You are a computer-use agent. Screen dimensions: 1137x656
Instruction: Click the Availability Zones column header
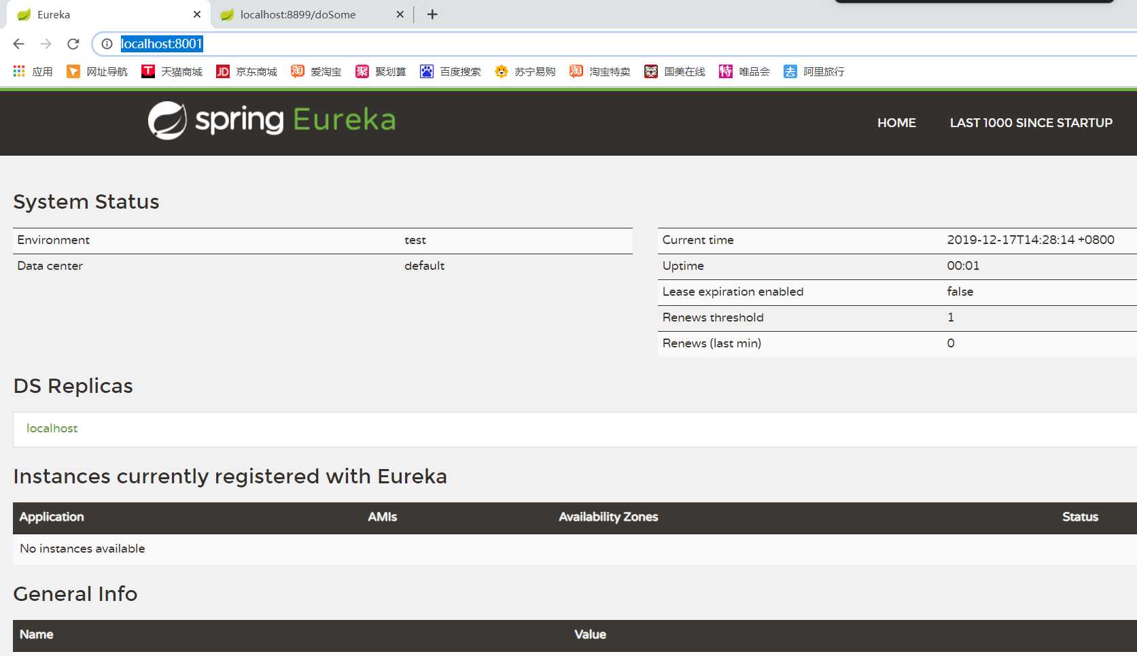[x=608, y=517]
